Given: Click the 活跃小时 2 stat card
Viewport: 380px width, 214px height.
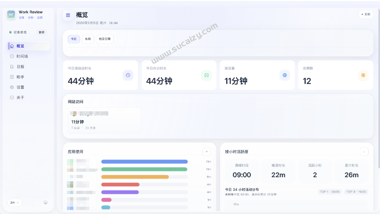Looking at the screenshot, I should tap(315, 171).
